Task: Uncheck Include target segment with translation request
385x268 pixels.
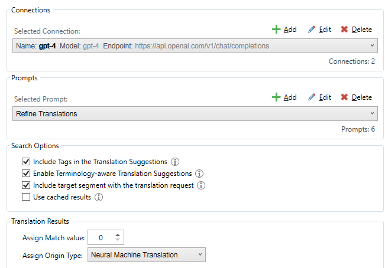Action: click(26, 185)
